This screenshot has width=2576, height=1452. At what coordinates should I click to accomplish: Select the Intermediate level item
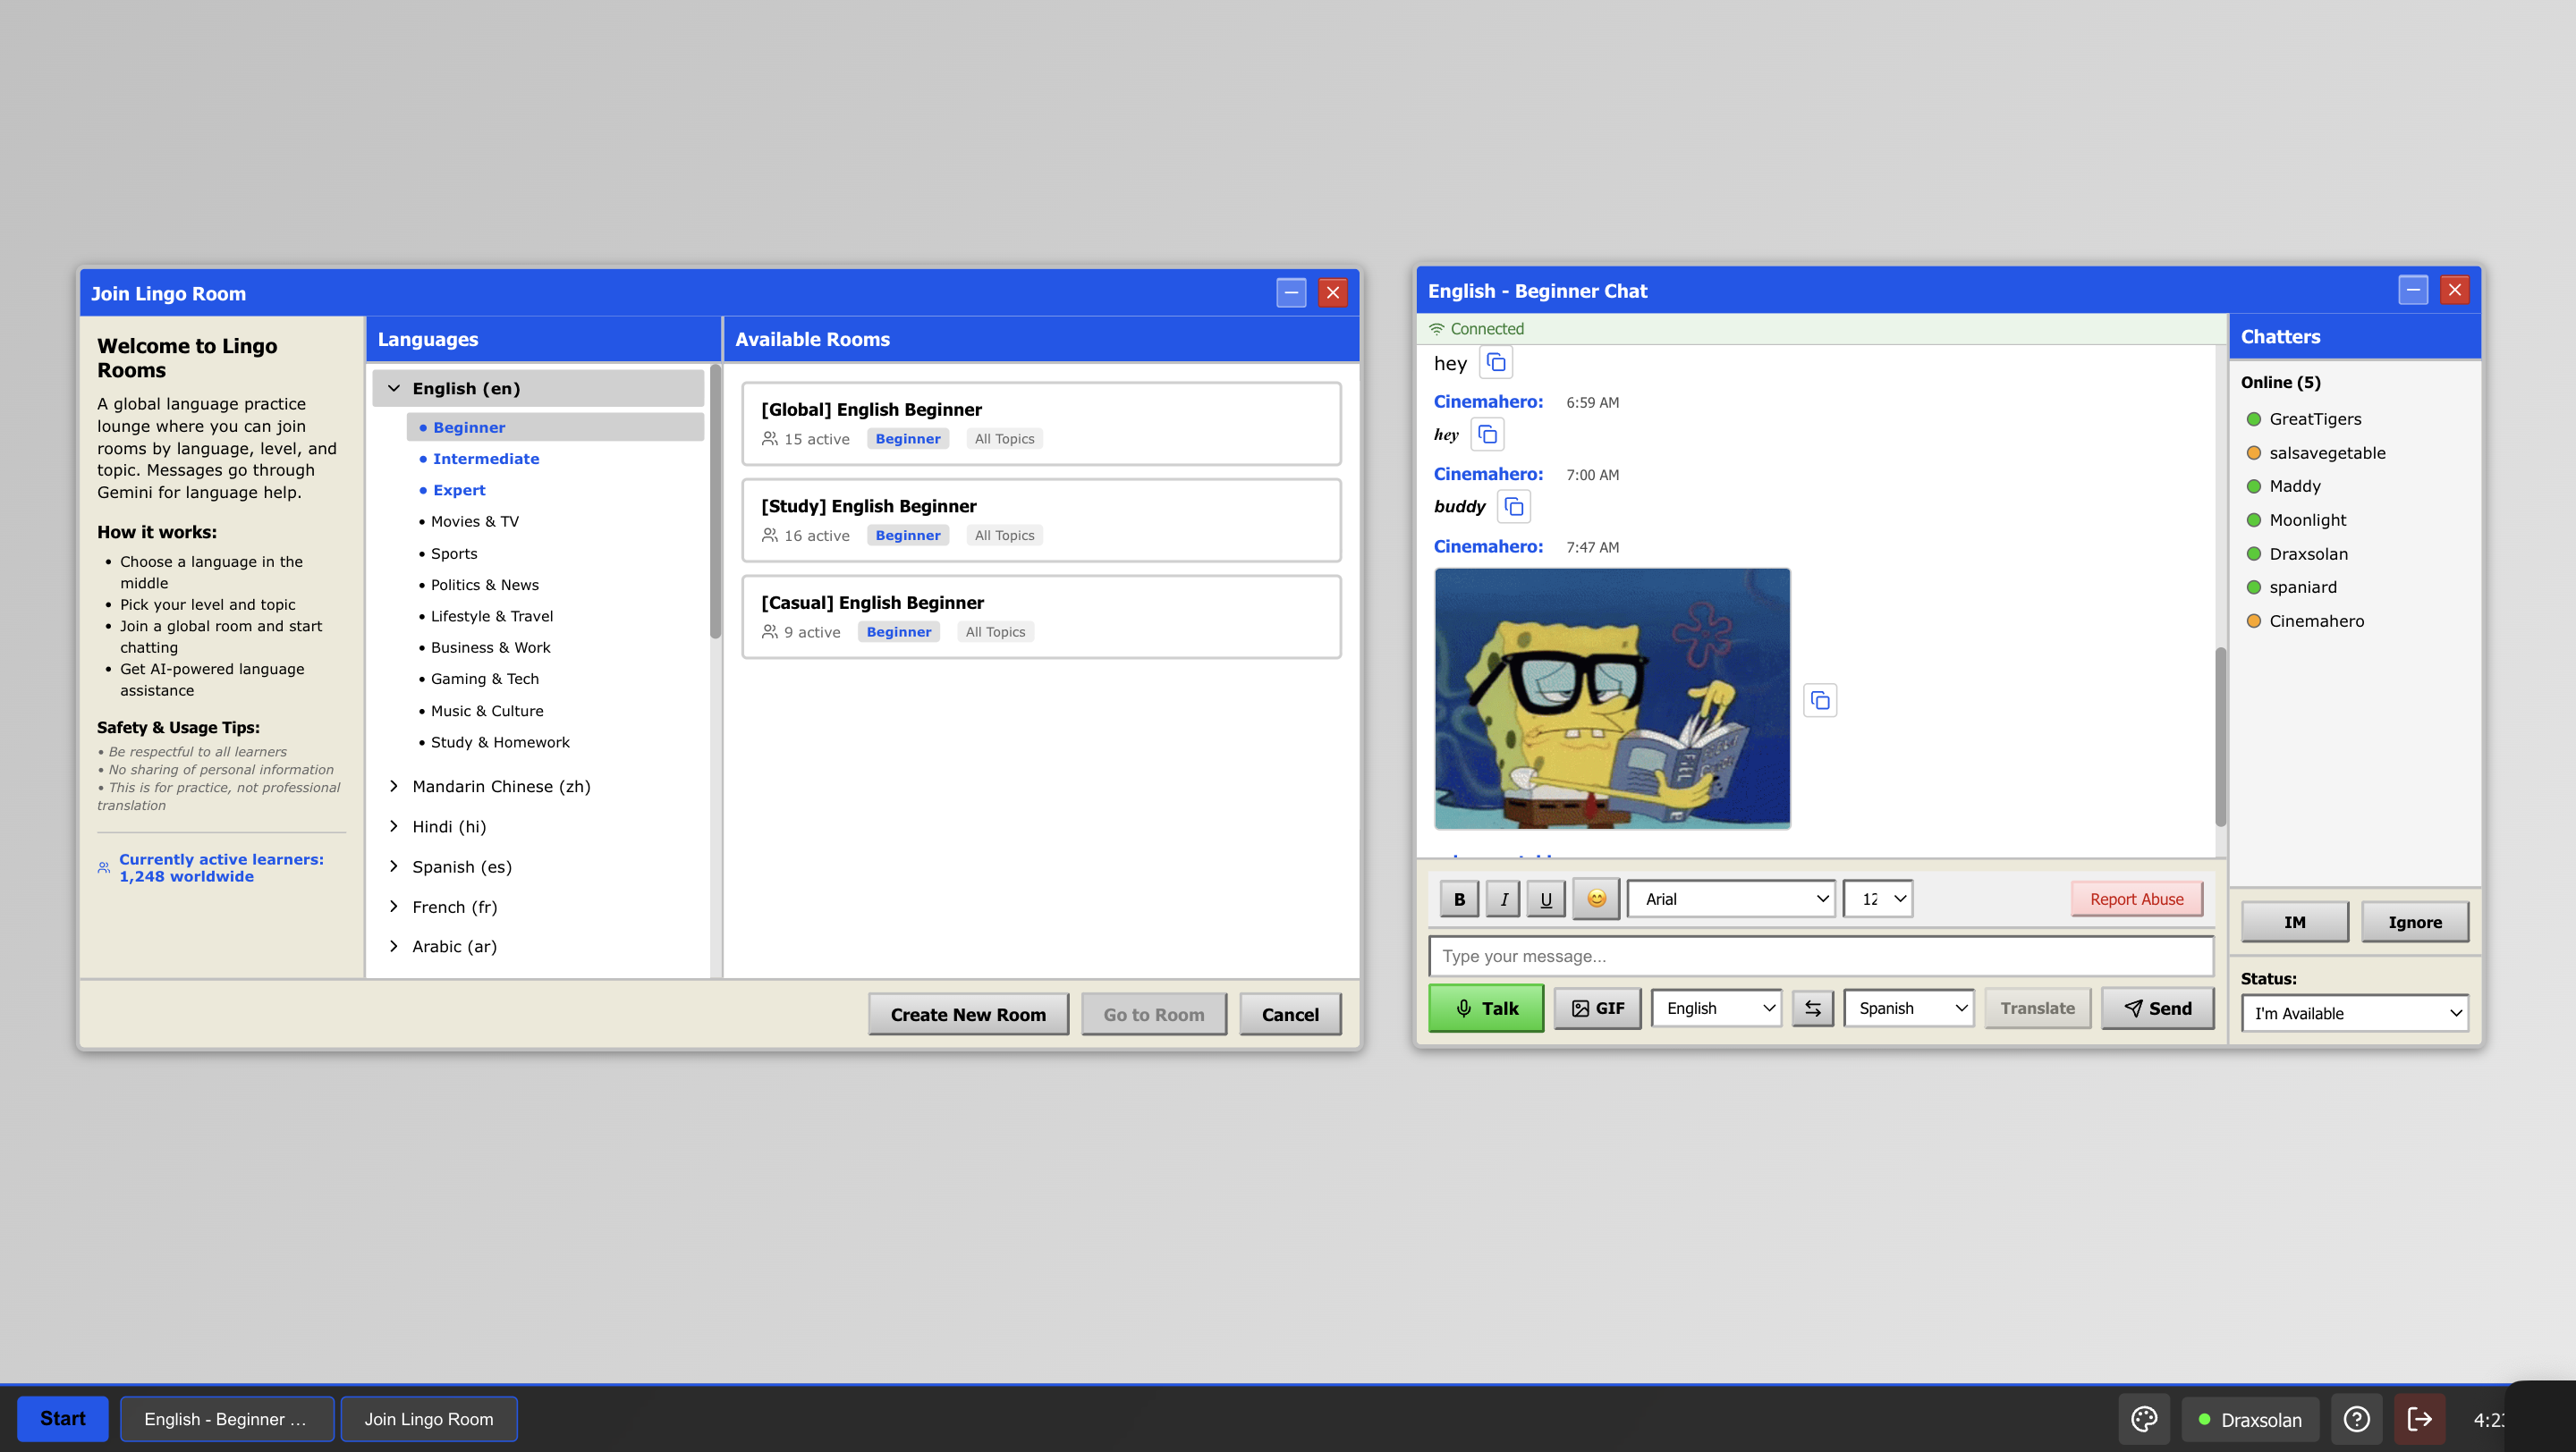tap(485, 459)
